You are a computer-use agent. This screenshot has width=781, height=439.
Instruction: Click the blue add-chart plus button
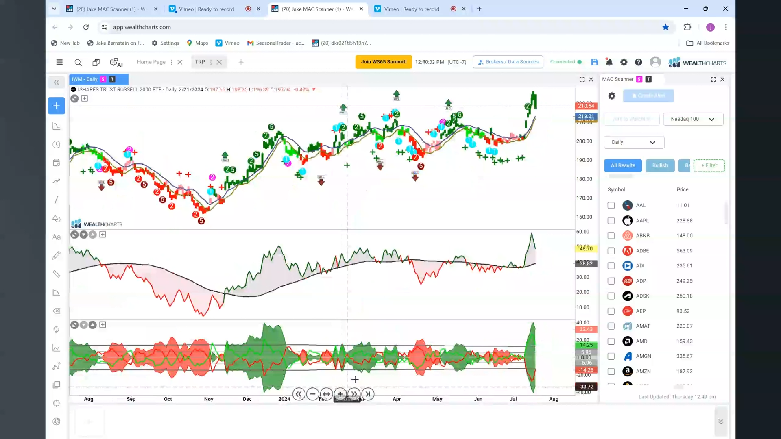coord(57,106)
